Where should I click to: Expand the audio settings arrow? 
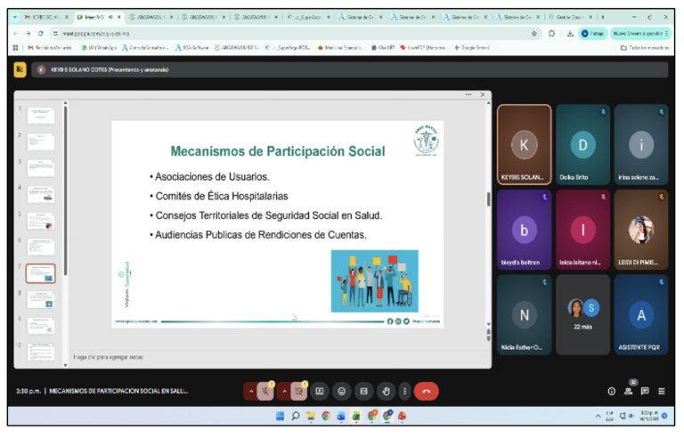[x=251, y=391]
